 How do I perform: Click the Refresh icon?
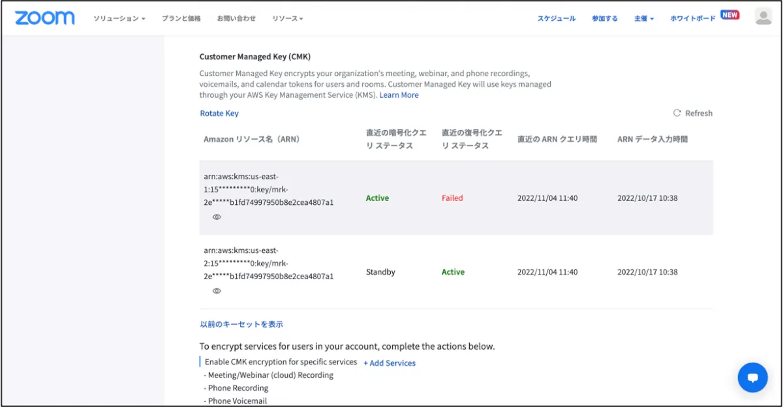click(677, 113)
